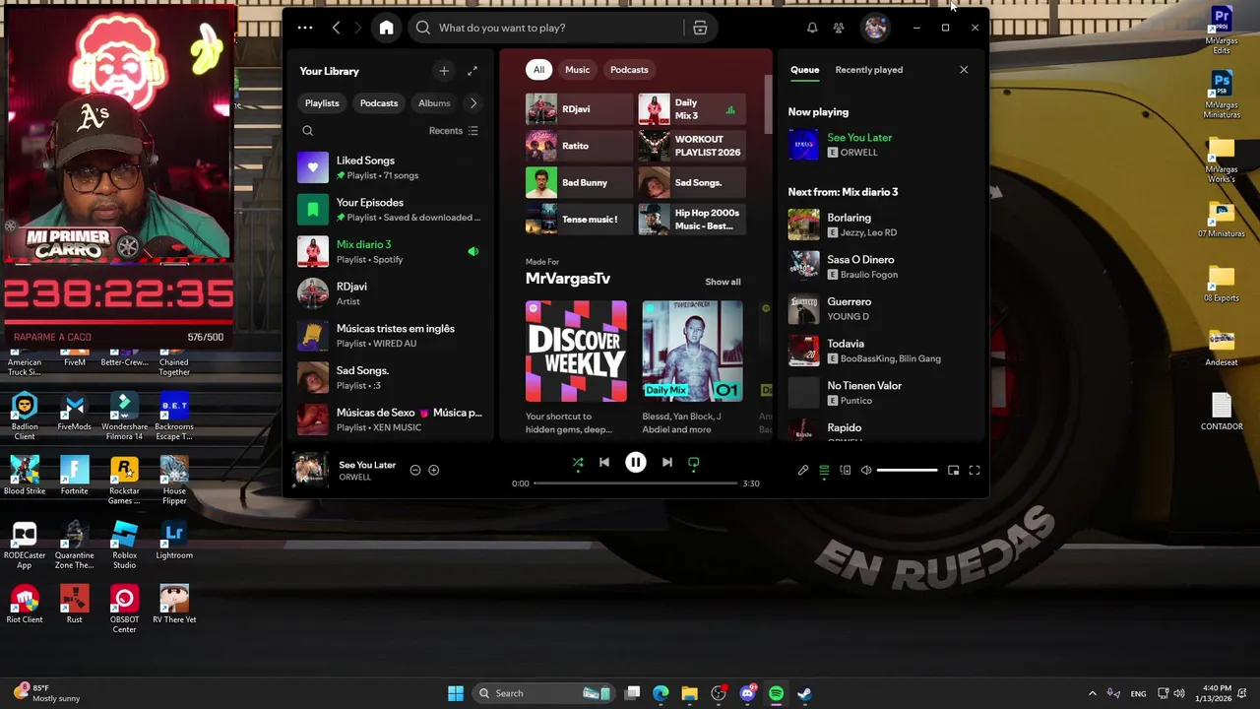Screen dimensions: 1260x709
Task: Adjust the Spotify volume slider
Action: pyautogui.click(x=907, y=471)
